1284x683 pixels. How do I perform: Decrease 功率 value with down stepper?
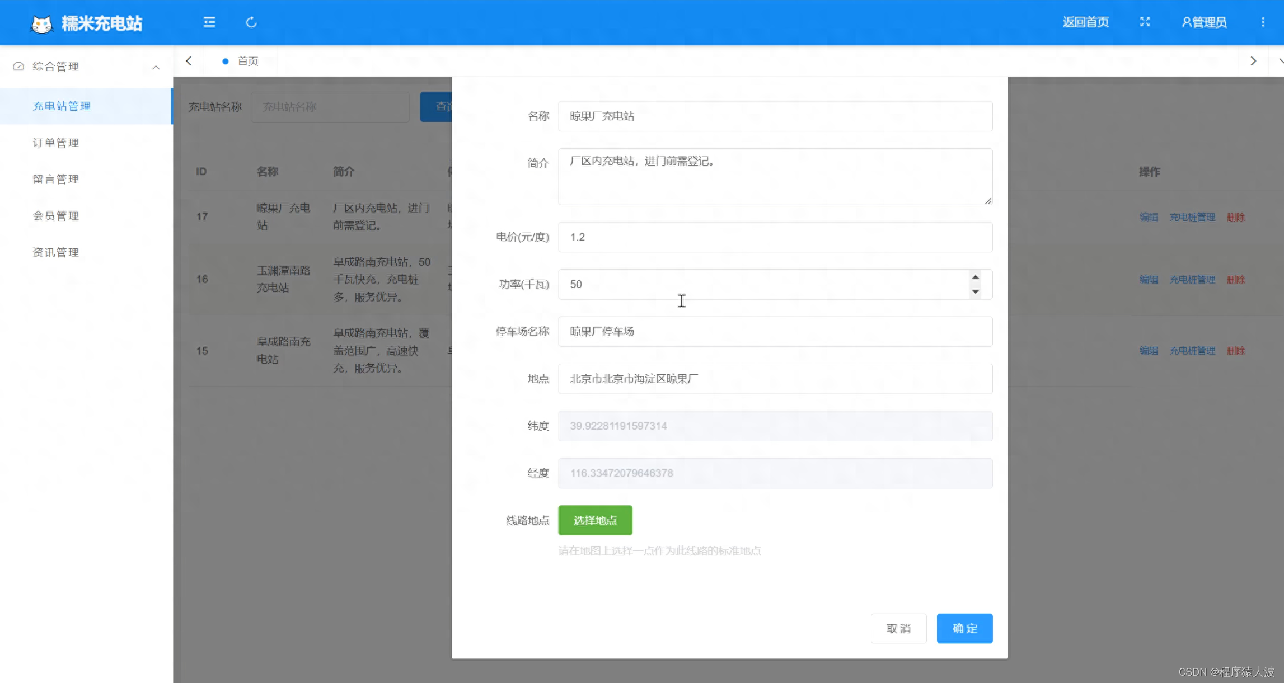click(x=976, y=291)
